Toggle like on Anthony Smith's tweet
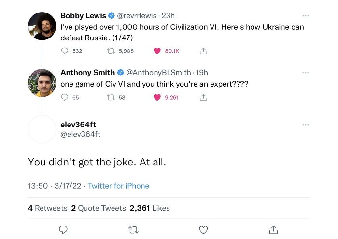 point(157,97)
